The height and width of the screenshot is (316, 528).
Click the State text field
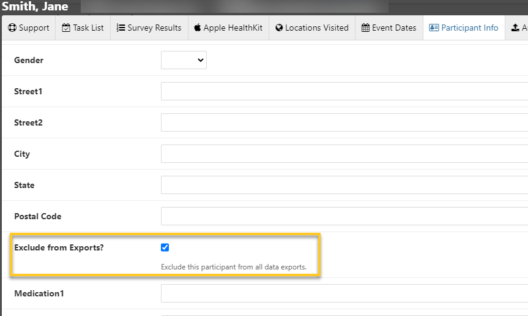tap(344, 185)
